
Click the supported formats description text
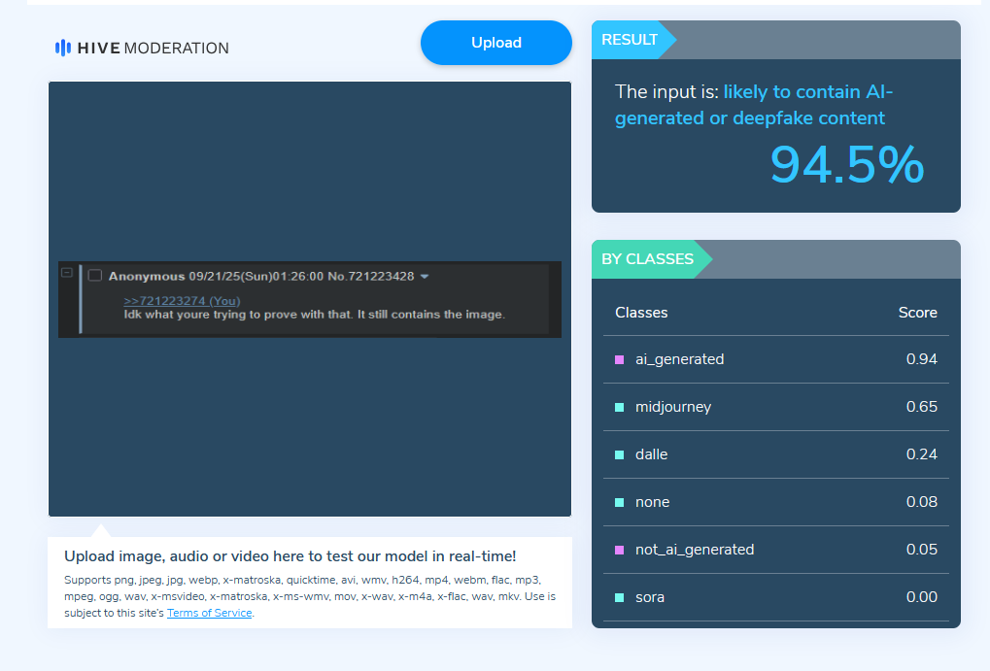click(x=310, y=596)
